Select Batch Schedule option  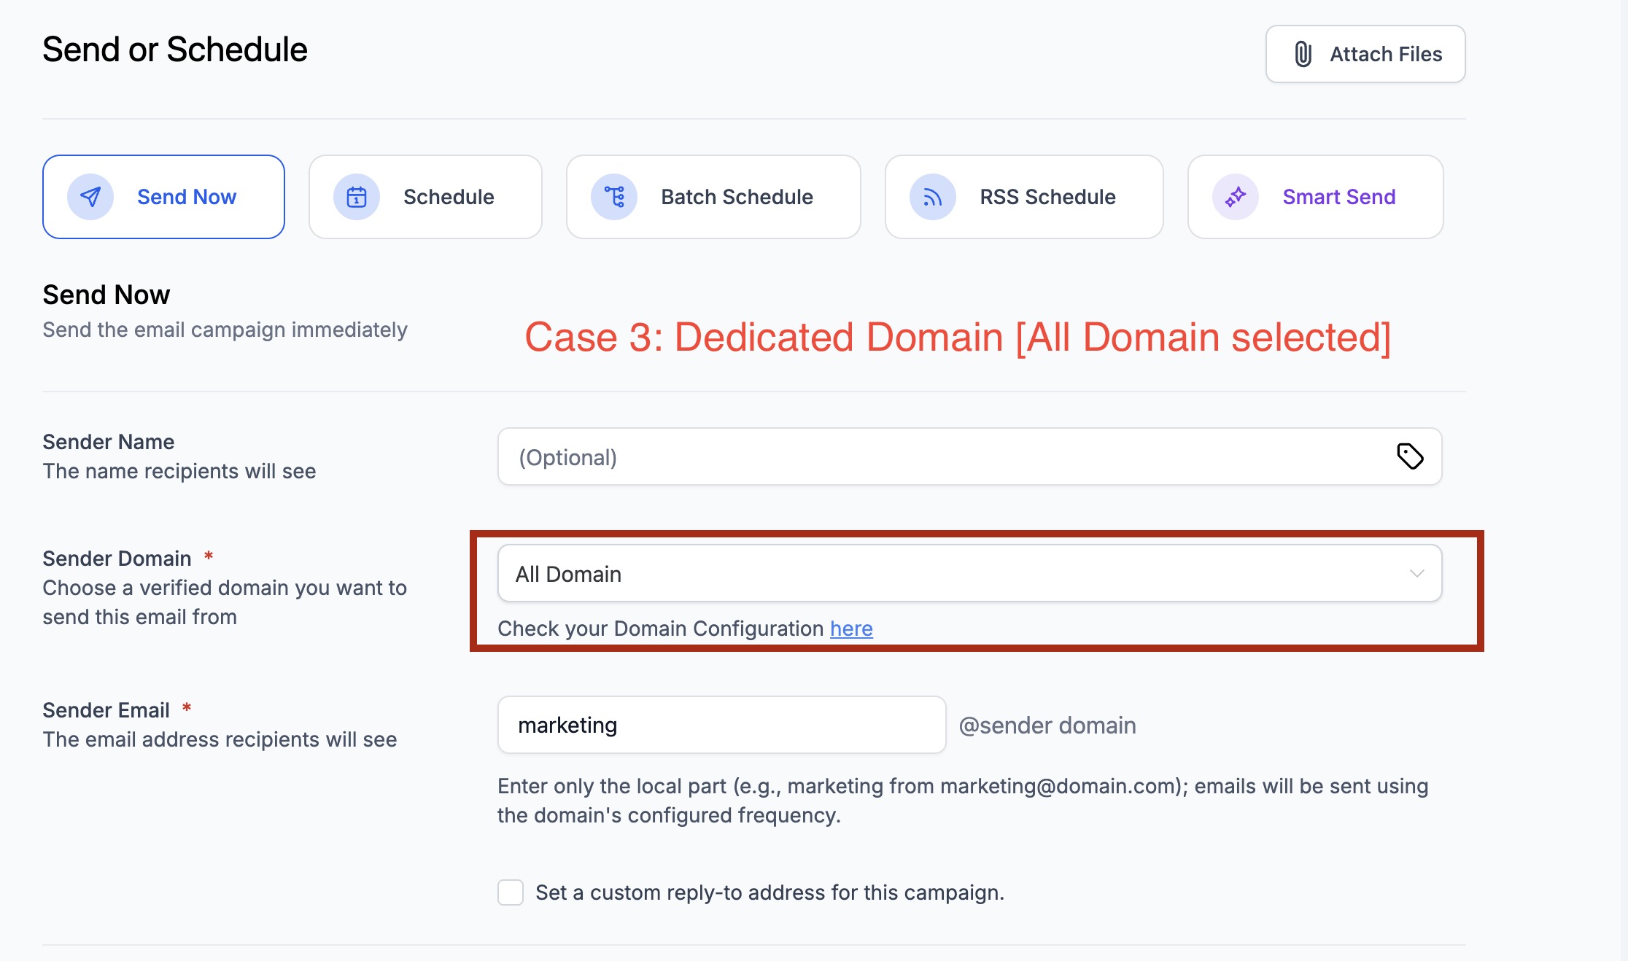(737, 197)
